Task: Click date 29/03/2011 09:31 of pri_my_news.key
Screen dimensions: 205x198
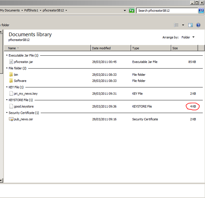Action: (104, 94)
